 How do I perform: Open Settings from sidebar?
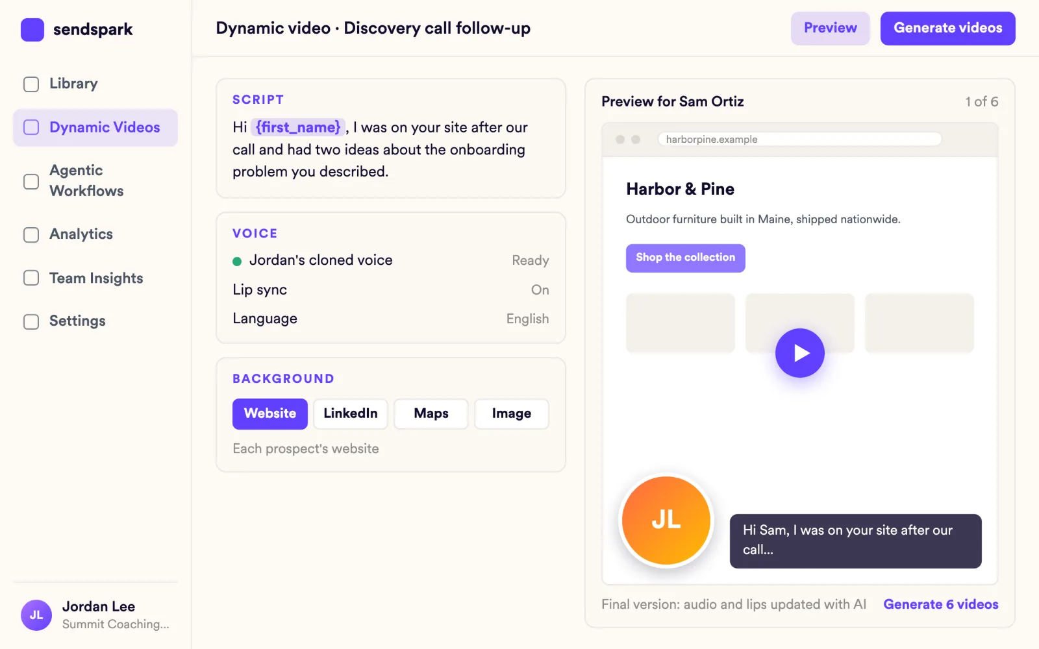pos(95,321)
